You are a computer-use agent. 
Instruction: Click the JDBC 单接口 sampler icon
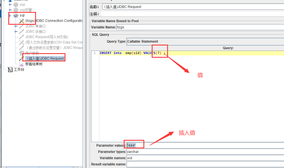21,26
